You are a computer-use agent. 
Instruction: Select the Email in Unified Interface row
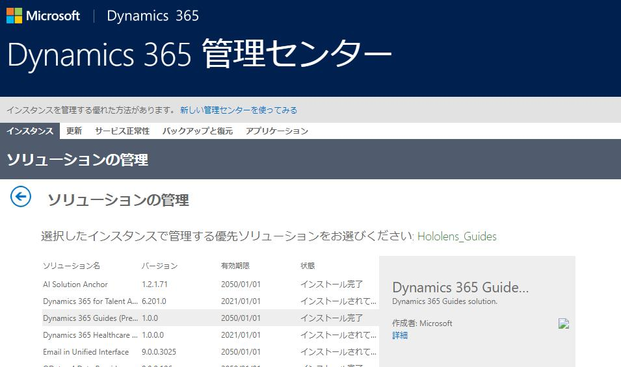(210, 352)
